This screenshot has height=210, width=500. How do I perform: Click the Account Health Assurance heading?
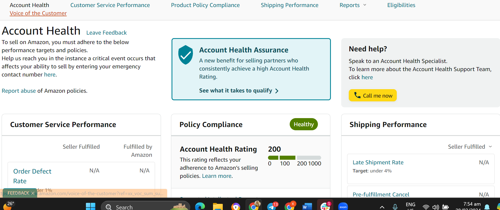(244, 50)
